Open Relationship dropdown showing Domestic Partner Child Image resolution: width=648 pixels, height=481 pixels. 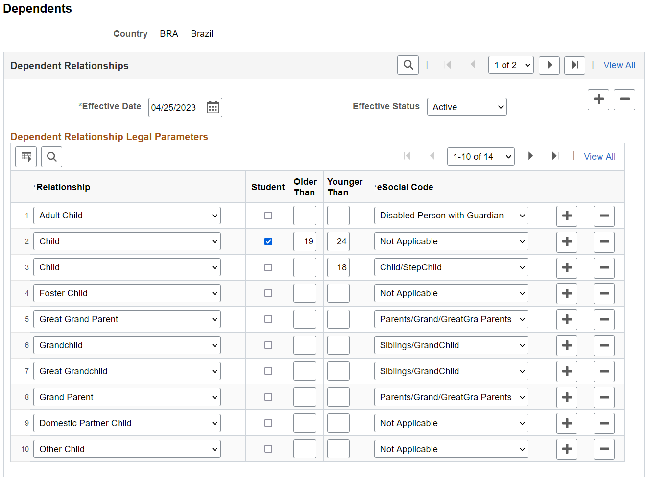click(x=127, y=423)
